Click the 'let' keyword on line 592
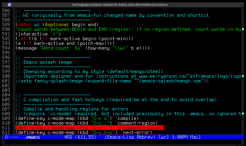Viewport: 246px width, 146px height. coord(22,39)
